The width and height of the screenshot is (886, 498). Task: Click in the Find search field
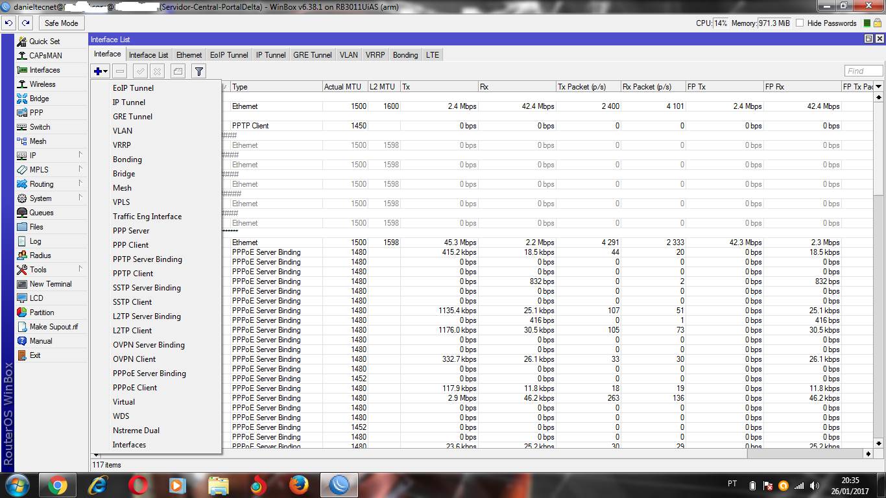(864, 71)
